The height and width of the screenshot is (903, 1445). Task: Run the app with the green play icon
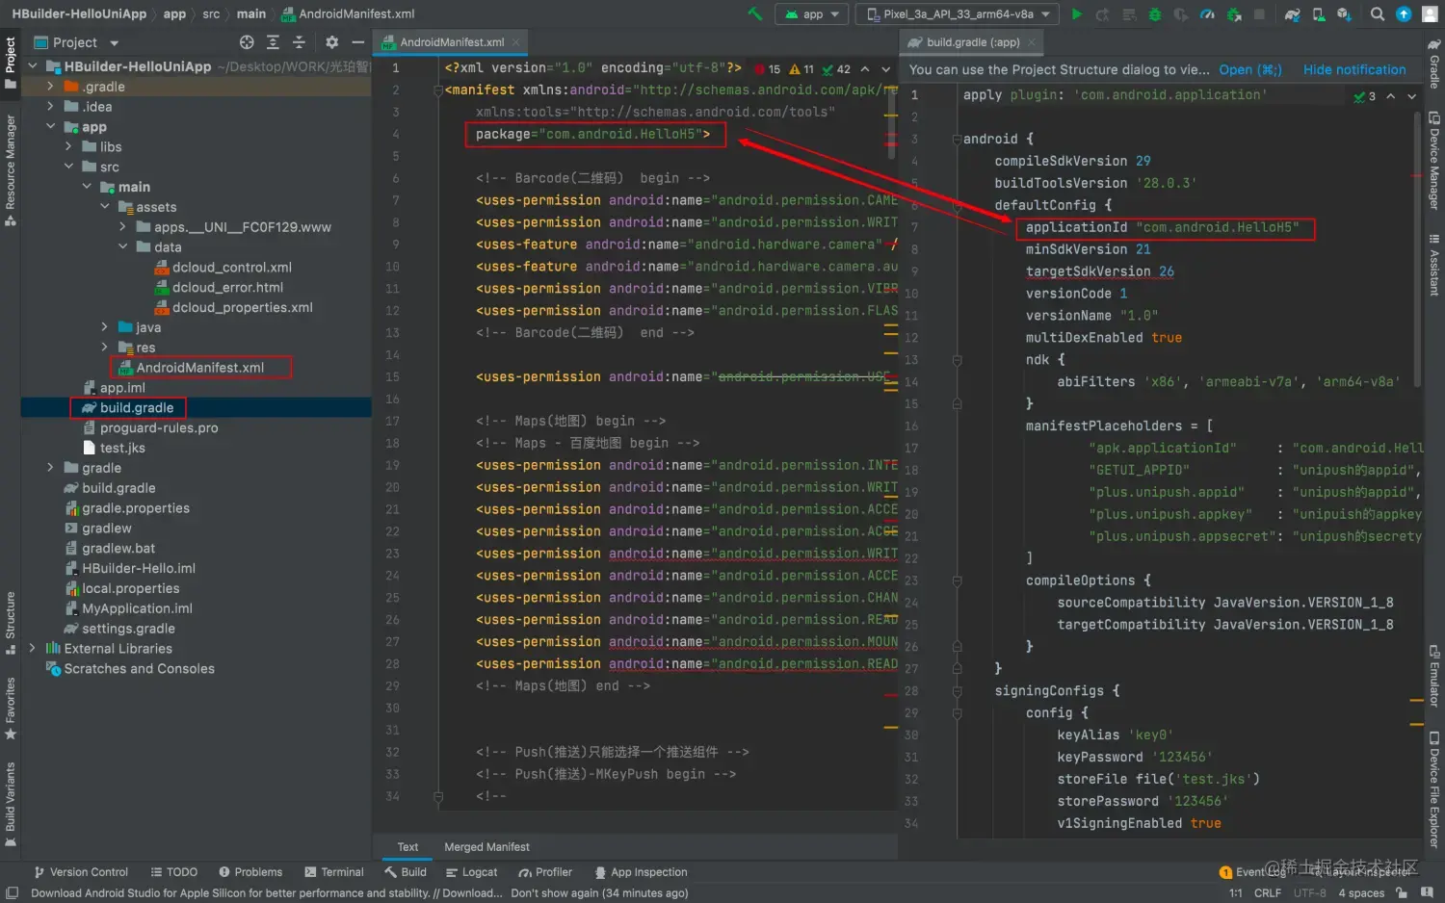click(x=1077, y=13)
